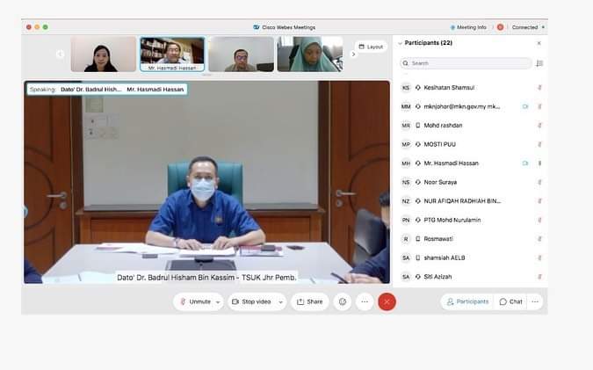The height and width of the screenshot is (370, 593).
Task: Open the panel options ellipsis next to Chat
Action: click(x=535, y=301)
